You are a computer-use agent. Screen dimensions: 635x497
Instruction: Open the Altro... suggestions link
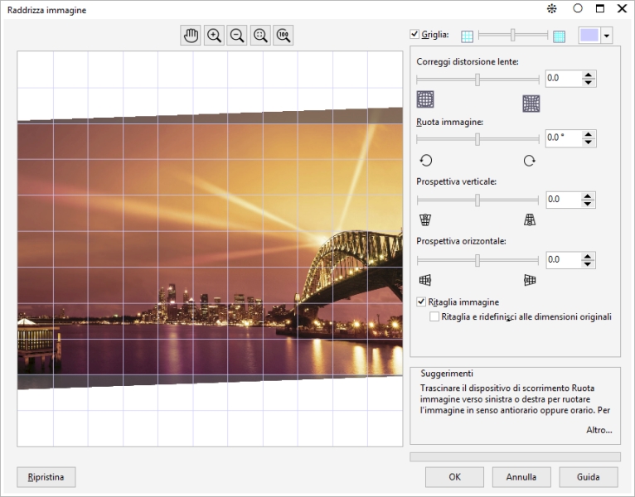point(598,430)
